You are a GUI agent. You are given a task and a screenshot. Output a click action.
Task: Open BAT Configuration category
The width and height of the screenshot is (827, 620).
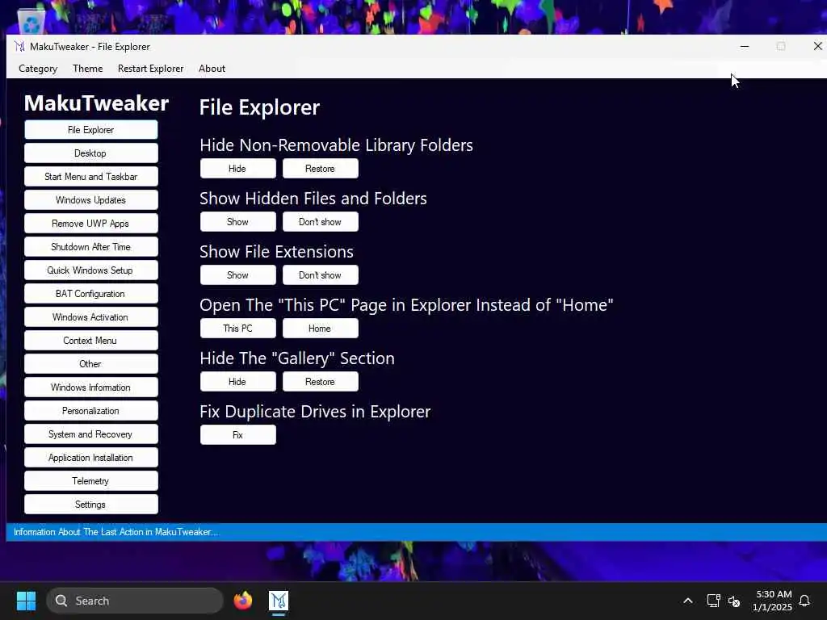(90, 294)
